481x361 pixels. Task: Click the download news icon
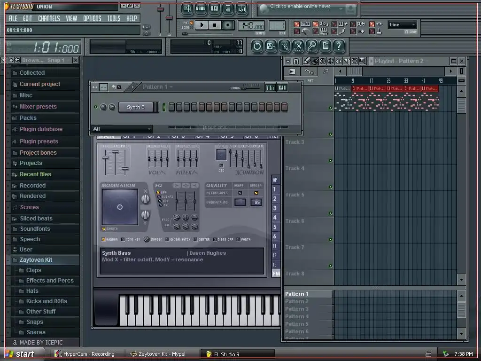350,9
